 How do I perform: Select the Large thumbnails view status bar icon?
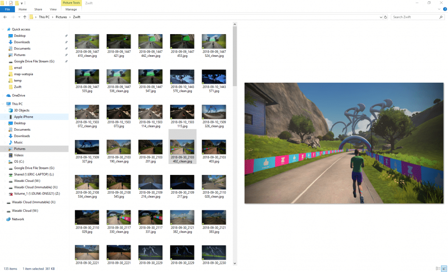click(x=443, y=269)
